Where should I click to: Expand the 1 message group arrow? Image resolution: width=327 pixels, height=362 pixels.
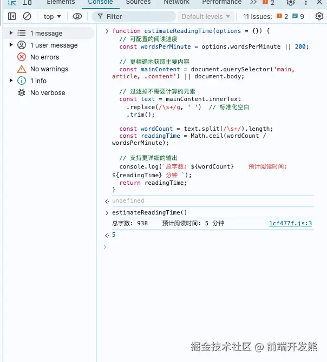(x=11, y=33)
